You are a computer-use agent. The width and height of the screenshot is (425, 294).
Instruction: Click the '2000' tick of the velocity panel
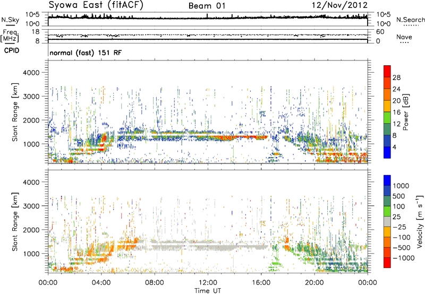[x=31, y=230]
